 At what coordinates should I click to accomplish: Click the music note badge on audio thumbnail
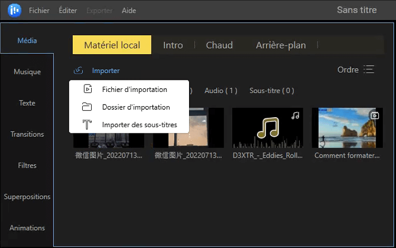tap(295, 116)
